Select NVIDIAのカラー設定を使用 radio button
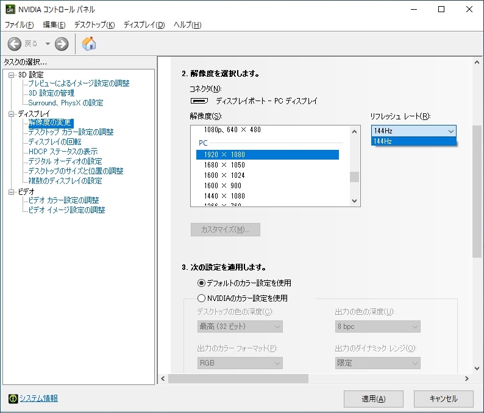 pos(201,298)
